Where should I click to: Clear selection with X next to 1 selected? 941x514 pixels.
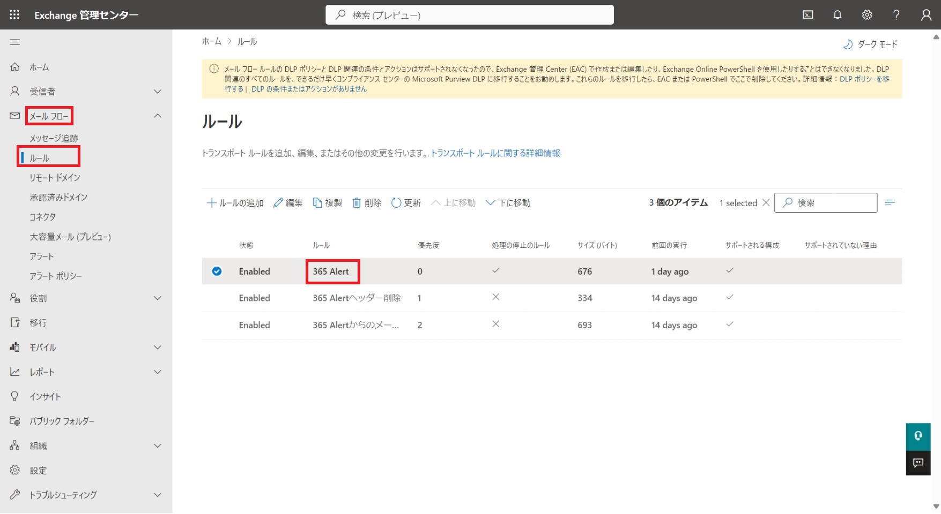click(766, 202)
